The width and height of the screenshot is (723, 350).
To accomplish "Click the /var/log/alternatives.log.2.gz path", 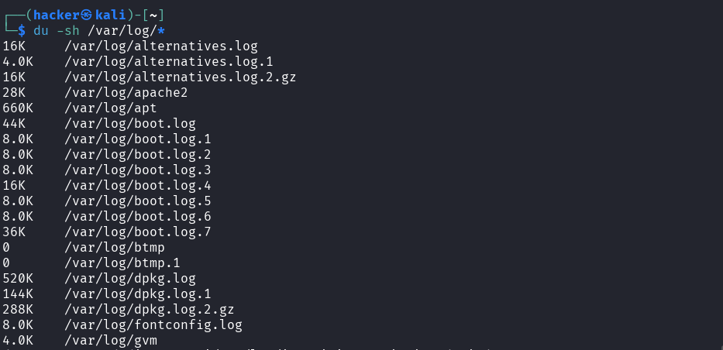I will 180,77.
